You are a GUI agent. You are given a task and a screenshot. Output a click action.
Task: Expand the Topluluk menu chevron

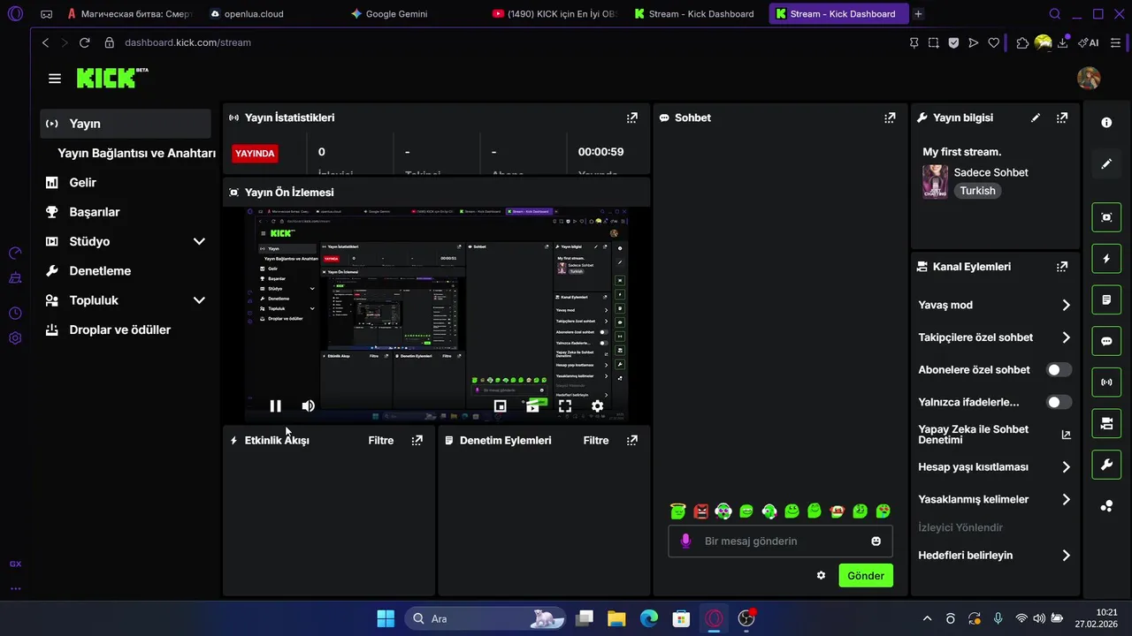click(199, 300)
